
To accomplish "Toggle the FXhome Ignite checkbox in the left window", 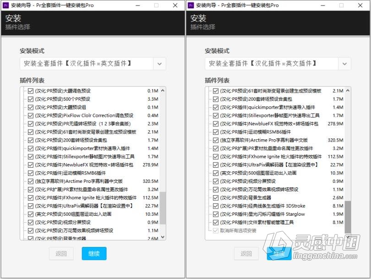I will tap(31, 198).
